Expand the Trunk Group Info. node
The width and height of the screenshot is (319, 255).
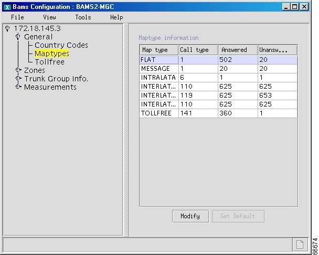tap(18, 79)
